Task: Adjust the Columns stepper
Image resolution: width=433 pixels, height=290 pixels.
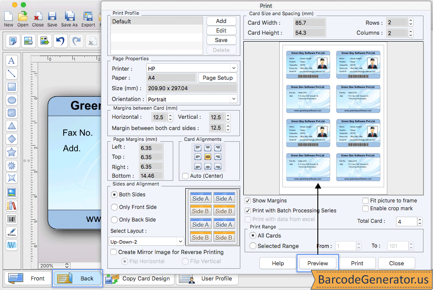Action: coord(410,33)
